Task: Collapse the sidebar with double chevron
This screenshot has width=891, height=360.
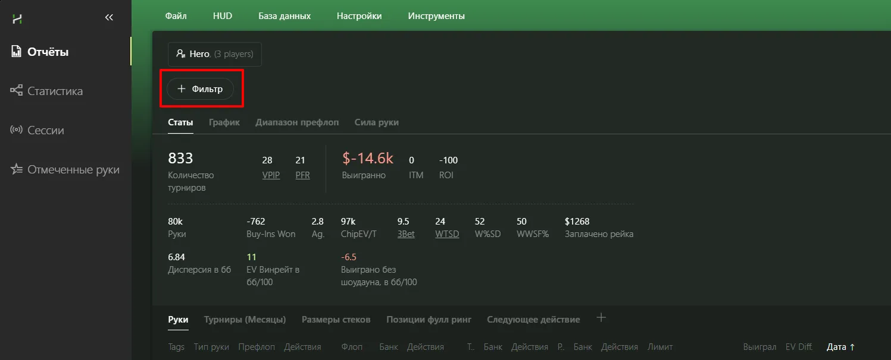Action: pyautogui.click(x=109, y=18)
